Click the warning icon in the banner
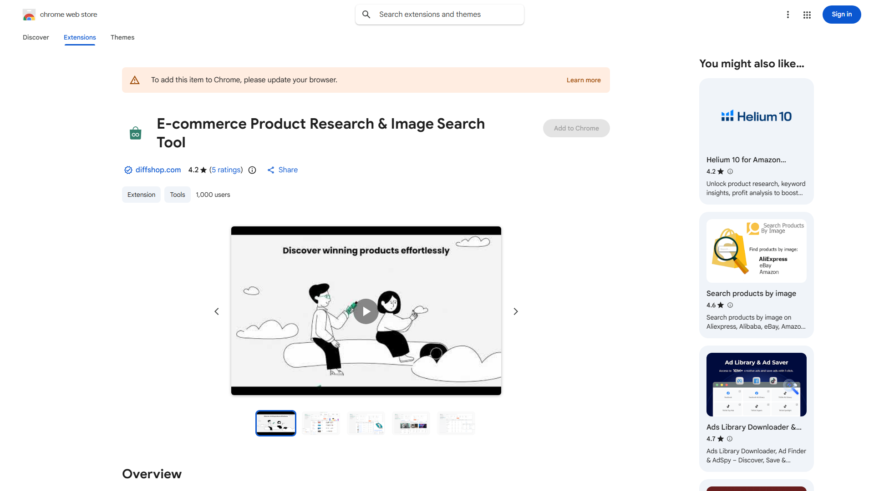The image size is (874, 491). click(x=135, y=80)
